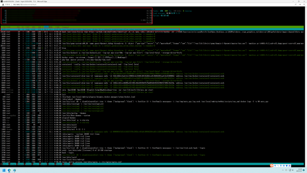This screenshot has height=173, width=307.
Task: Toggle Chinese/English mode on Sogou bar
Action: 275,166
